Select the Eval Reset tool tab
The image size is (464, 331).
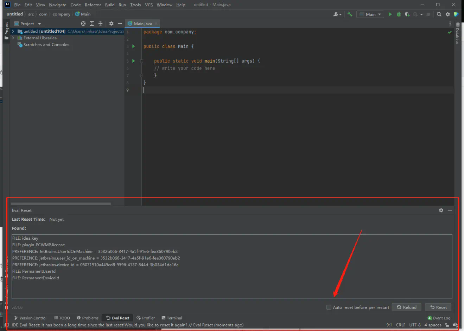point(118,318)
